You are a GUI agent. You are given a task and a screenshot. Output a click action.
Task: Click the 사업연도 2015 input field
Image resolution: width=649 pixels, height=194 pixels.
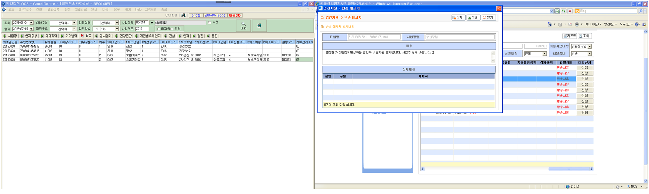142,29
